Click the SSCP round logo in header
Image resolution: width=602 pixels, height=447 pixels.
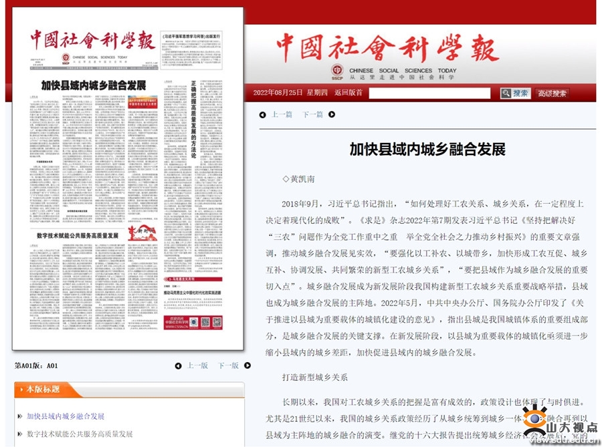pos(337,70)
